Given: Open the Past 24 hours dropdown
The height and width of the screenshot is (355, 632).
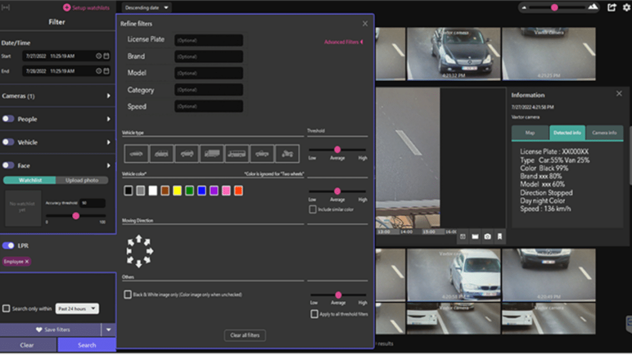Looking at the screenshot, I should pos(77,308).
